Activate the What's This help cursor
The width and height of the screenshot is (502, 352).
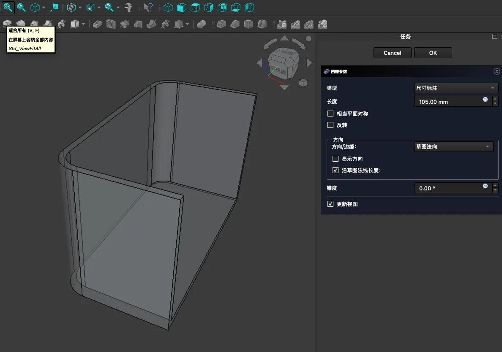[x=147, y=8]
